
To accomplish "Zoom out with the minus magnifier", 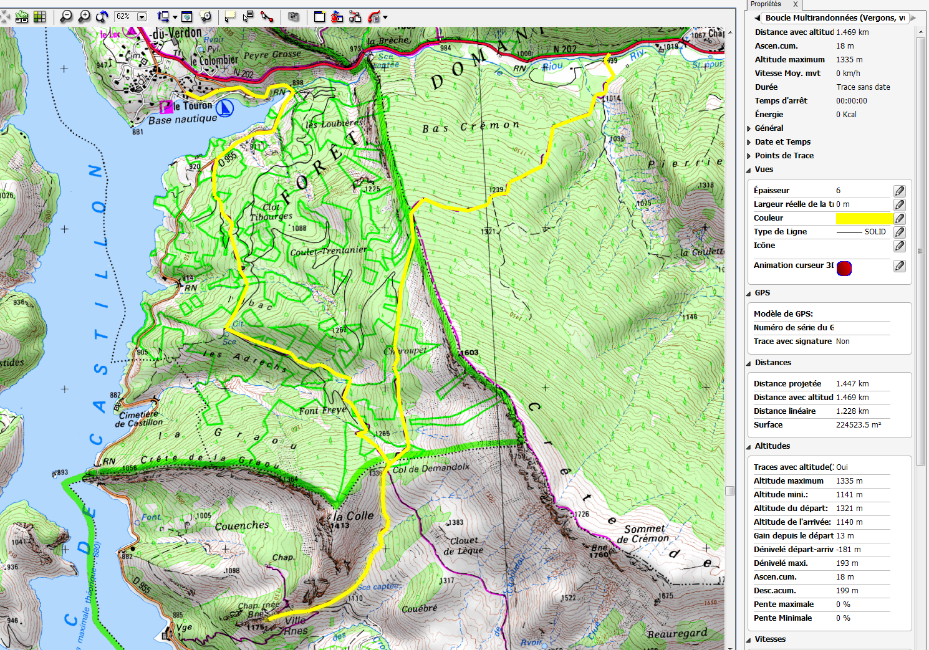I will pos(66,17).
